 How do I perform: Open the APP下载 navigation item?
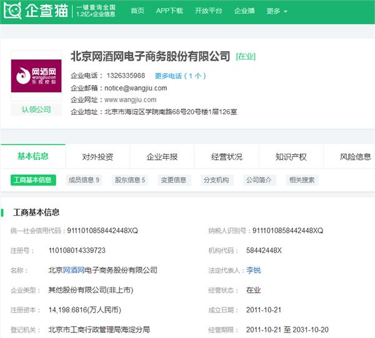click(169, 11)
